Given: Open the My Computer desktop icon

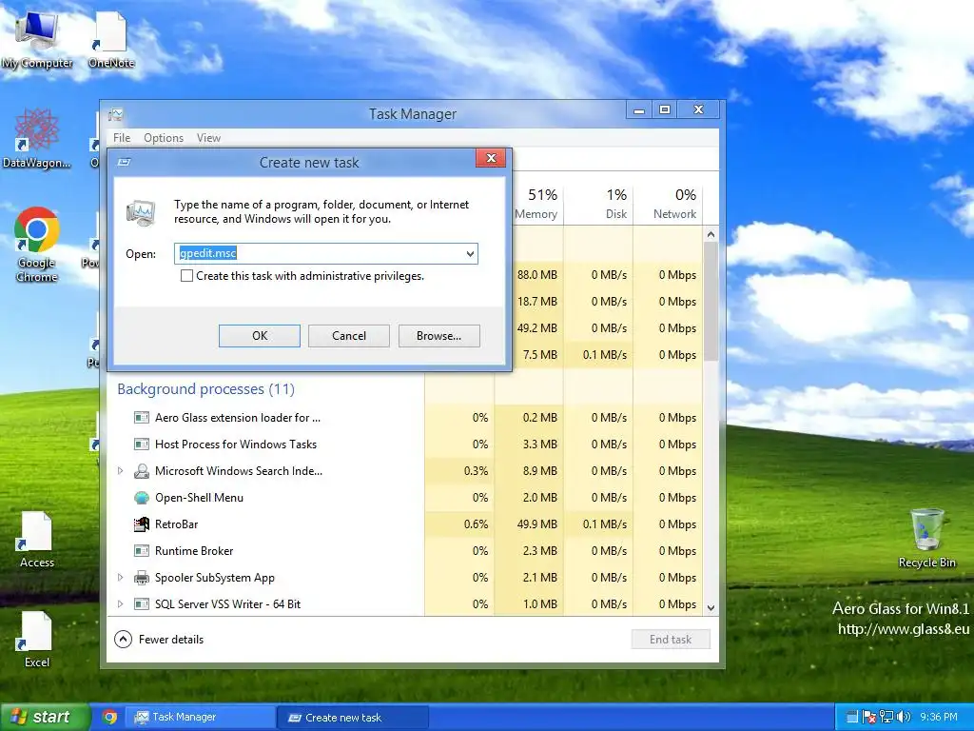Looking at the screenshot, I should tap(37, 37).
